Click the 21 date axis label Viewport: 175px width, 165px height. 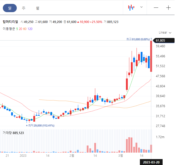(x=7, y=156)
